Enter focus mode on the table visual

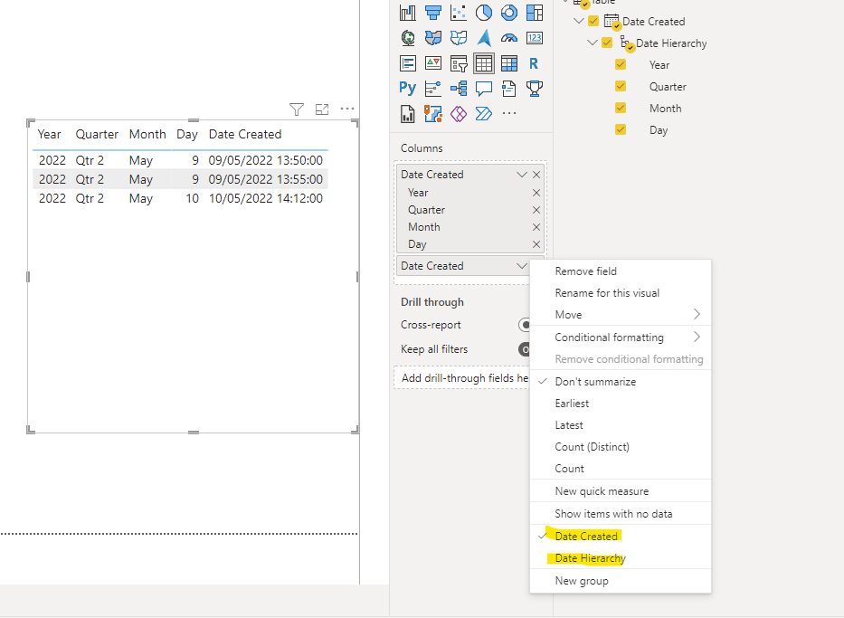pyautogui.click(x=322, y=109)
